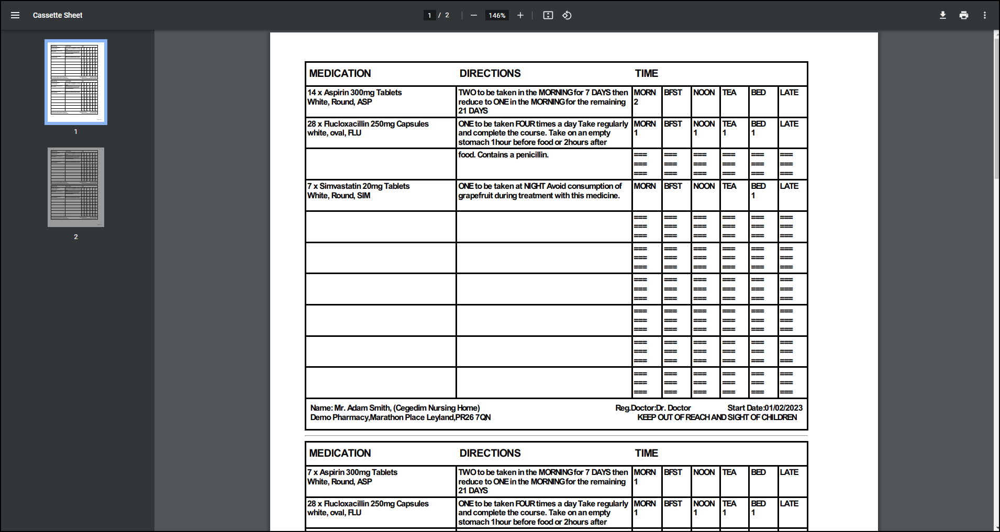Rotate the document counterclockwise

click(566, 15)
